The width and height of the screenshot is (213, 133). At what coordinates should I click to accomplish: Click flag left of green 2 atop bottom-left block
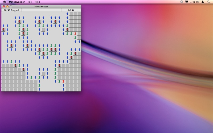[x=15, y=65]
